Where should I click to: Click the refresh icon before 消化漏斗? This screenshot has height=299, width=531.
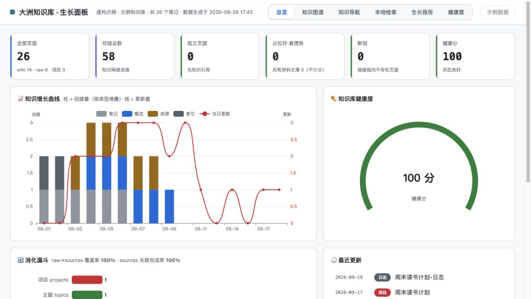(21, 260)
